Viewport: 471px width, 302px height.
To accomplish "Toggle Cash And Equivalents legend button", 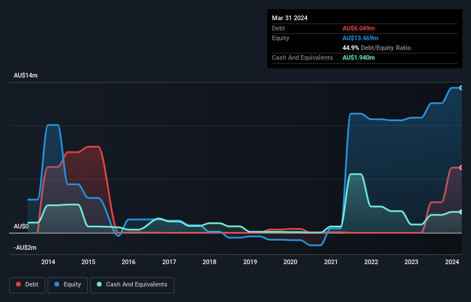I will coord(132,285).
